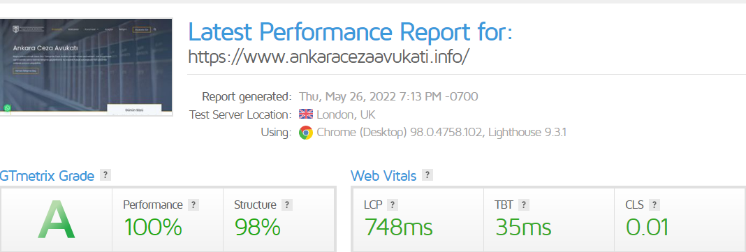
Task: Click the 35ms TBT value
Action: (523, 228)
